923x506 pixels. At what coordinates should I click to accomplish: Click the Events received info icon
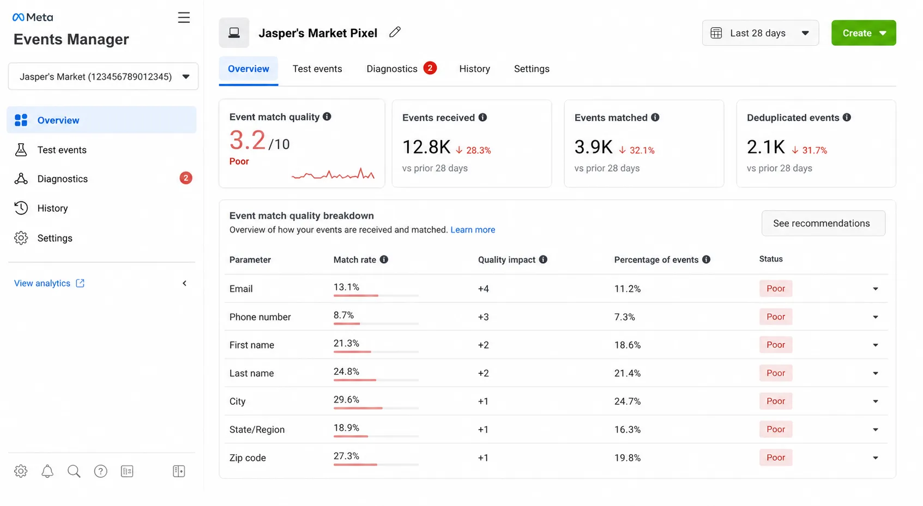[482, 117]
